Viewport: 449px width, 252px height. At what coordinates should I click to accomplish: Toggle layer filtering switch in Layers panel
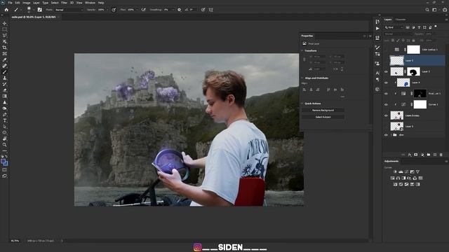(x=436, y=27)
